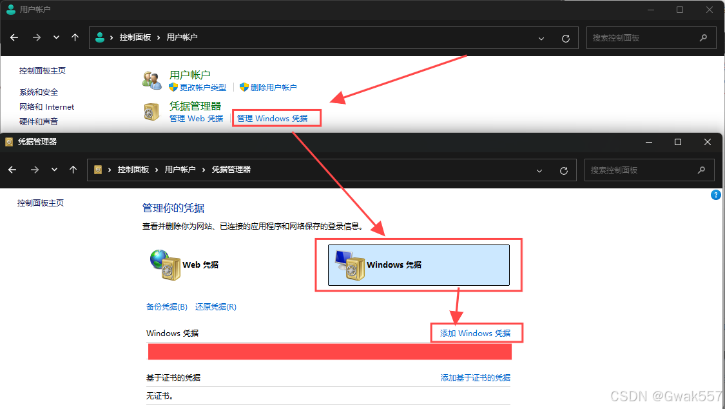Image resolution: width=725 pixels, height=409 pixels.
Task: Click Forward arrow in Credential Manager window
Action: [x=35, y=170]
